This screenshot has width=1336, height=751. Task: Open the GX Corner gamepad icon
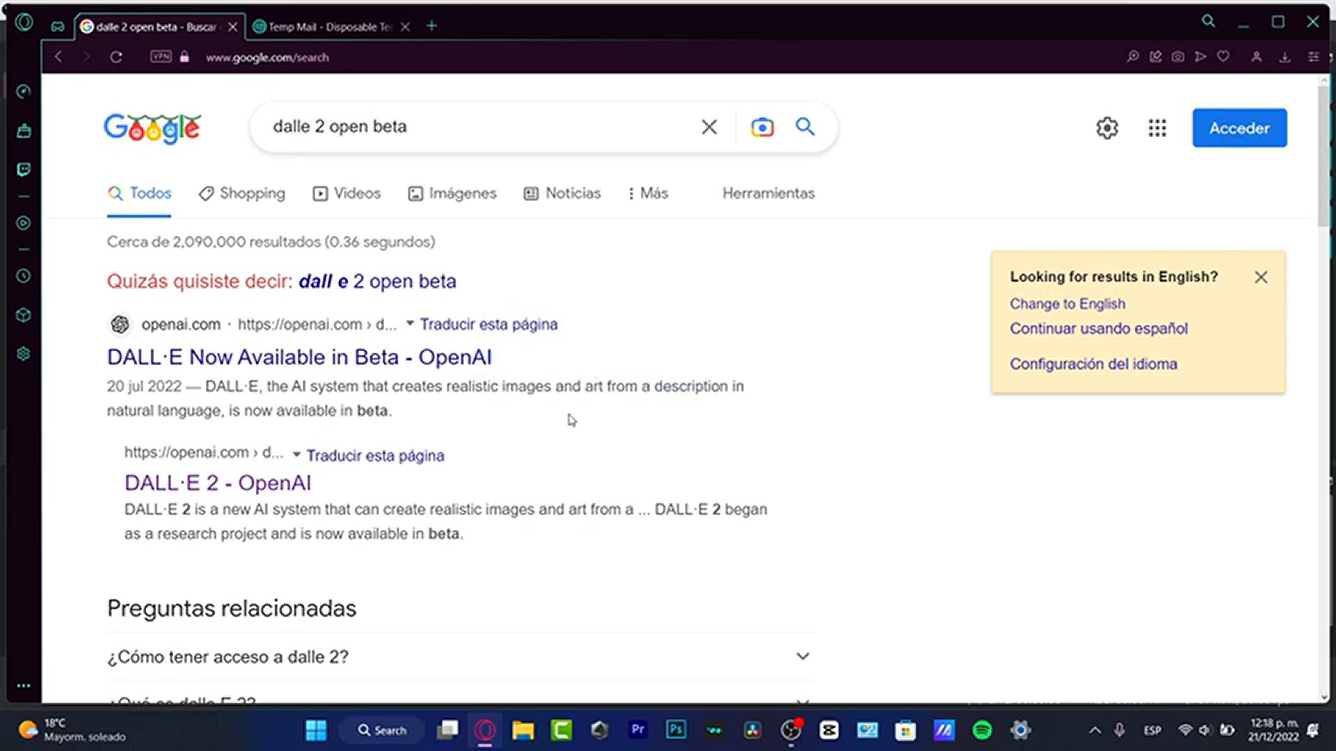pyautogui.click(x=58, y=26)
